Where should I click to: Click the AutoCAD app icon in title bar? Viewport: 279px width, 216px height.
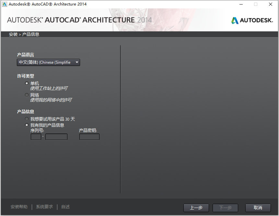(4, 4)
